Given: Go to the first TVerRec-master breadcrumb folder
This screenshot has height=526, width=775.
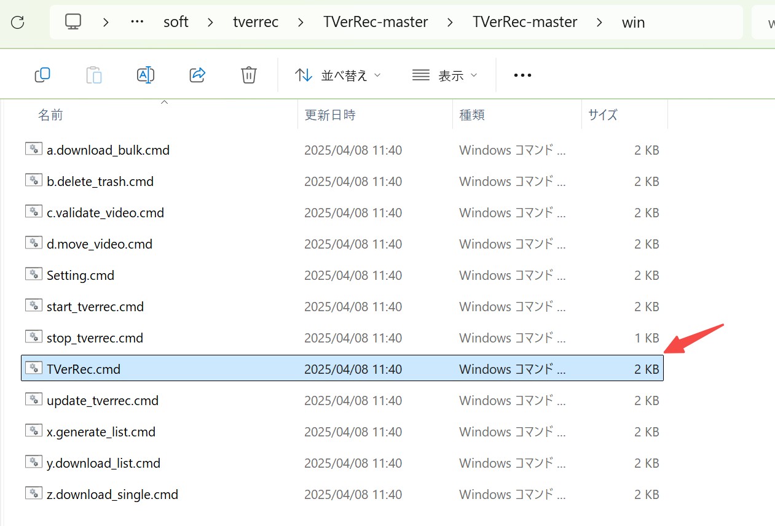Looking at the screenshot, I should pos(376,23).
